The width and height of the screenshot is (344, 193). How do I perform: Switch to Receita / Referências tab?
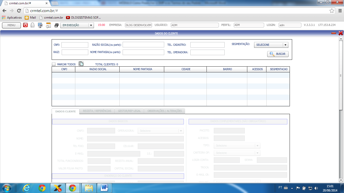(x=97, y=111)
